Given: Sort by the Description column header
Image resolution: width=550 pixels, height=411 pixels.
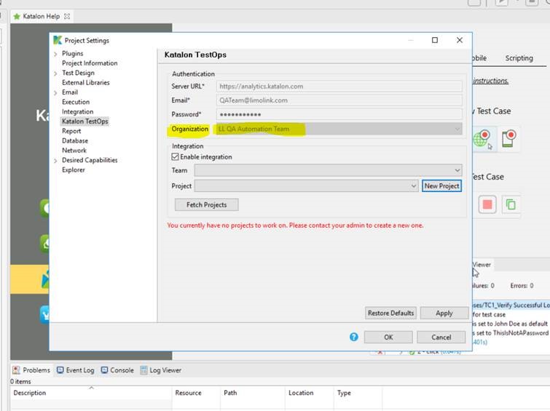Looking at the screenshot, I should coord(91,393).
